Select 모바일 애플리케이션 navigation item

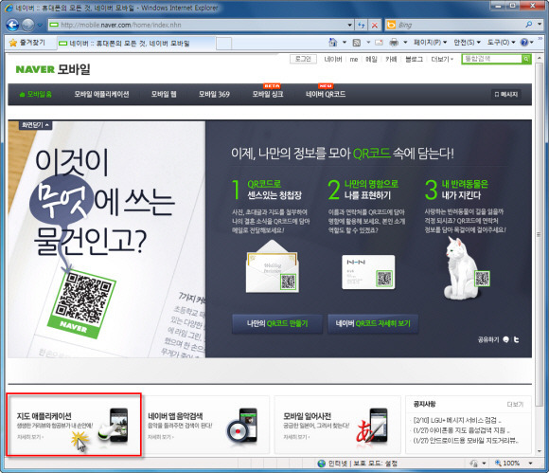101,94
